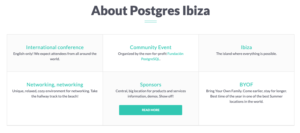Viewport: 300px width, 133px height.
Task: Click the green double-line divider under title
Action: (x=151, y=21)
